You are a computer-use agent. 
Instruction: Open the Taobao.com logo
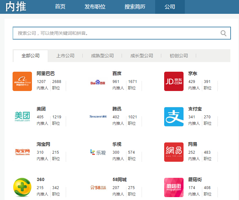22,152
